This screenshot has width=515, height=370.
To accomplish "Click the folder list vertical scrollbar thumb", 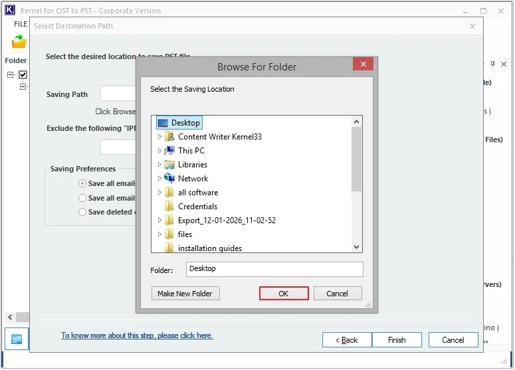I will [356, 159].
